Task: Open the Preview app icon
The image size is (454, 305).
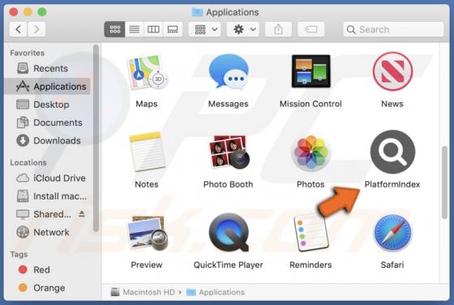Action: (x=147, y=233)
